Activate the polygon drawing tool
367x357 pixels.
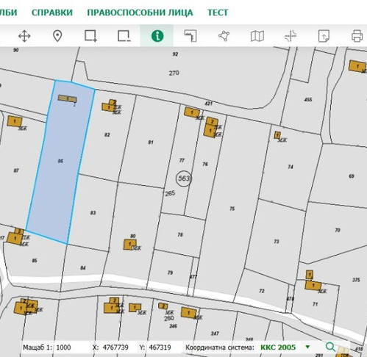pos(224,36)
